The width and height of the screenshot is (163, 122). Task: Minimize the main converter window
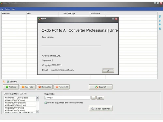(155, 3)
